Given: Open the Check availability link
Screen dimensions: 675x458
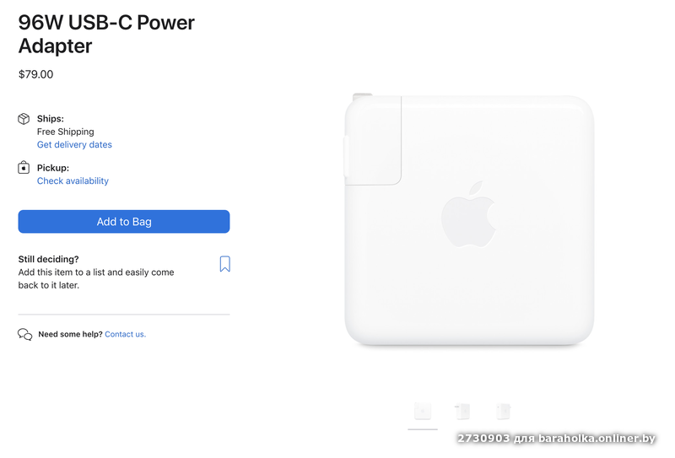Looking at the screenshot, I should click(73, 181).
